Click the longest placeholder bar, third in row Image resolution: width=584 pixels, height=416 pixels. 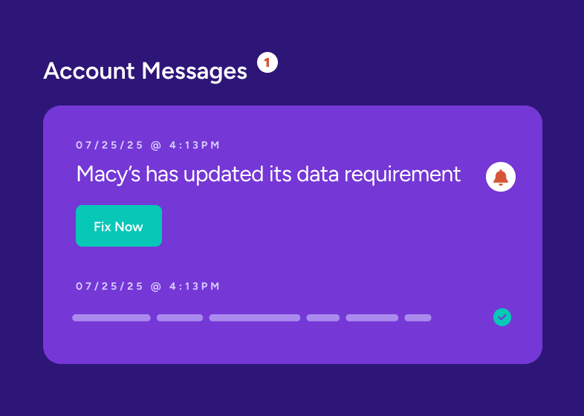click(255, 318)
